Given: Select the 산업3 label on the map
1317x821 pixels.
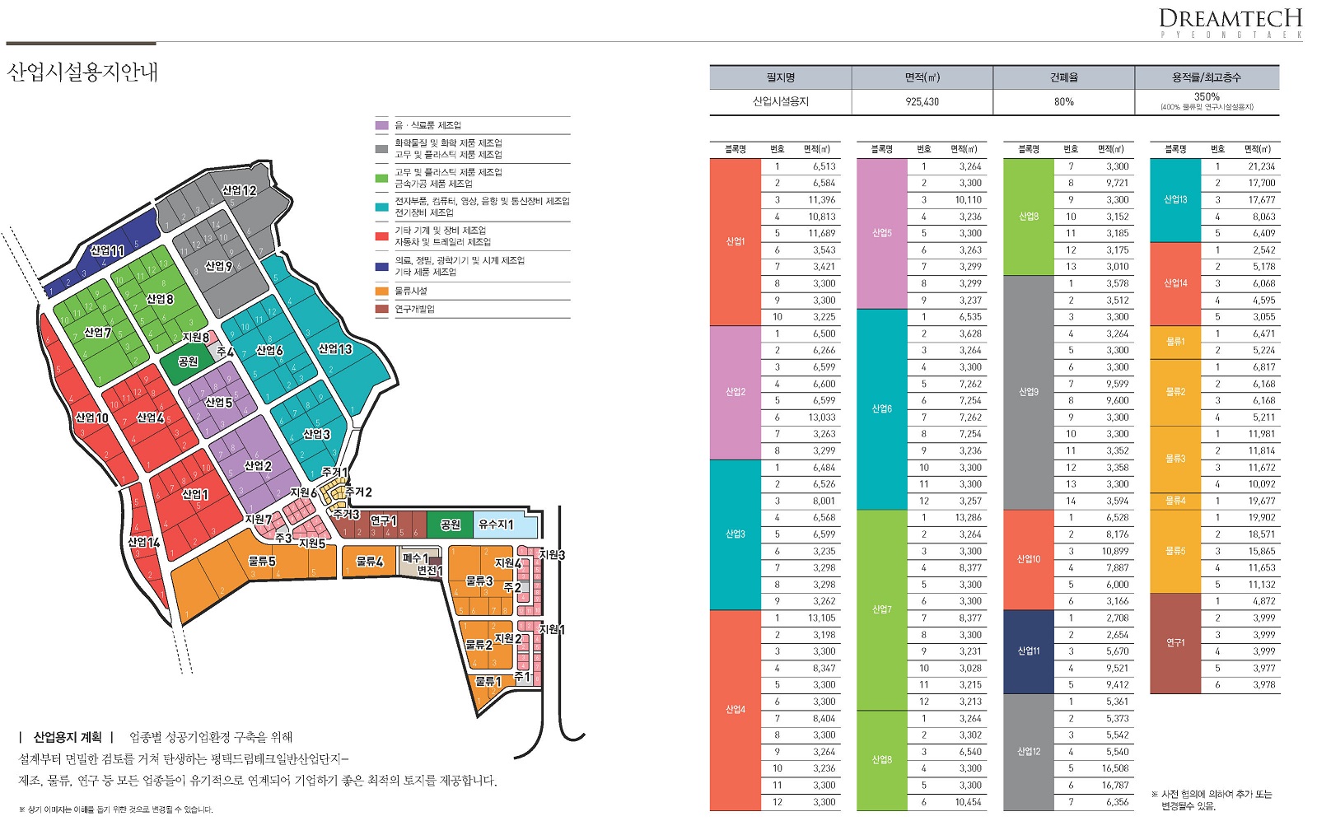Looking at the screenshot, I should coord(316,434).
